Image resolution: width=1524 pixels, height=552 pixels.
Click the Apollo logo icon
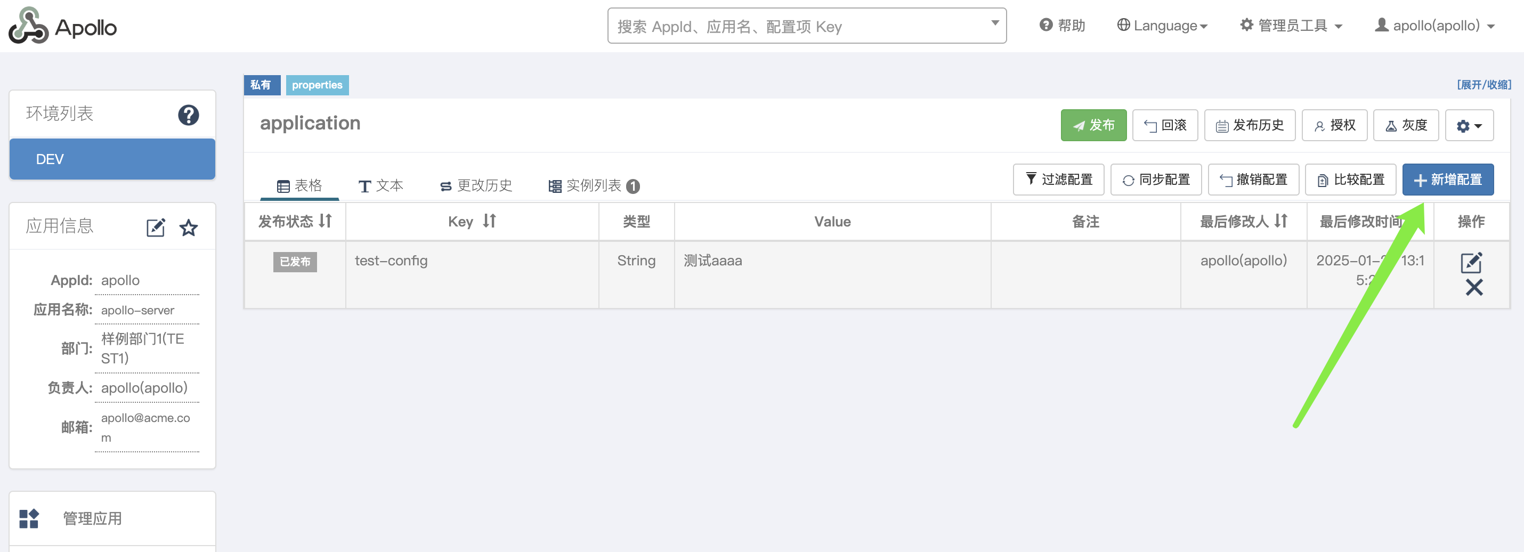(x=28, y=26)
